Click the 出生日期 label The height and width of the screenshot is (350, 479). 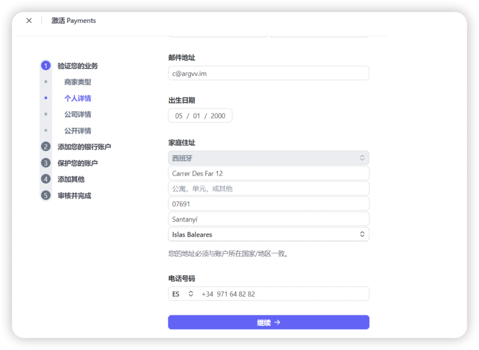[182, 100]
